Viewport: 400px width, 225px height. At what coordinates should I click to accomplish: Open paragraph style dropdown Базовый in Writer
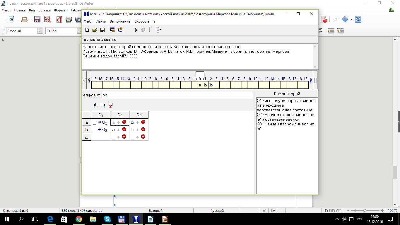tap(40, 31)
